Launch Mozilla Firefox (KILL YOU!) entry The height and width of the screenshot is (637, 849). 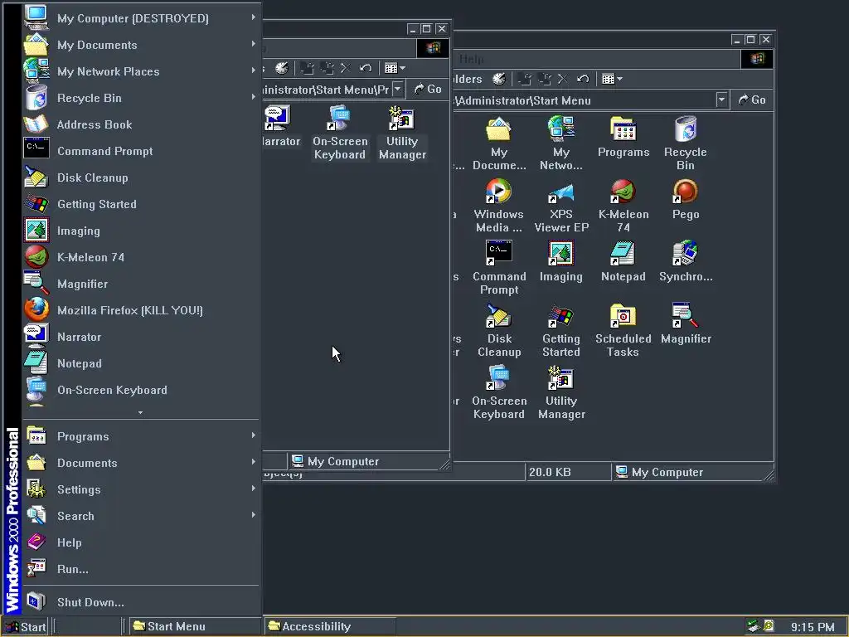point(141,310)
